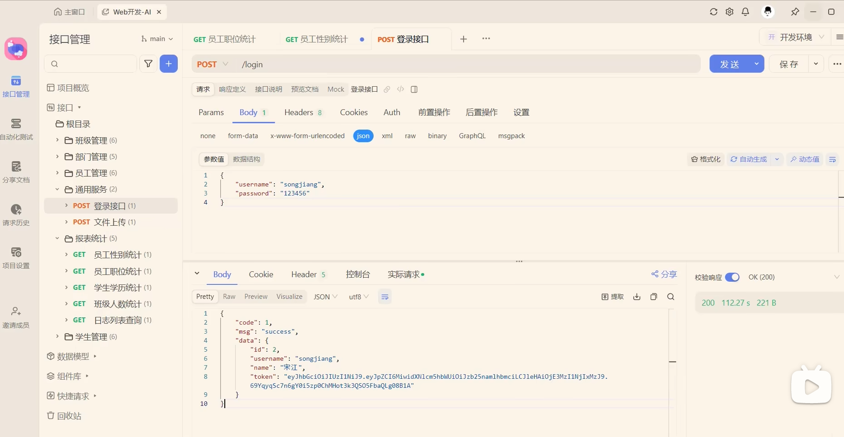Click the 自动生成 button

(x=749, y=159)
